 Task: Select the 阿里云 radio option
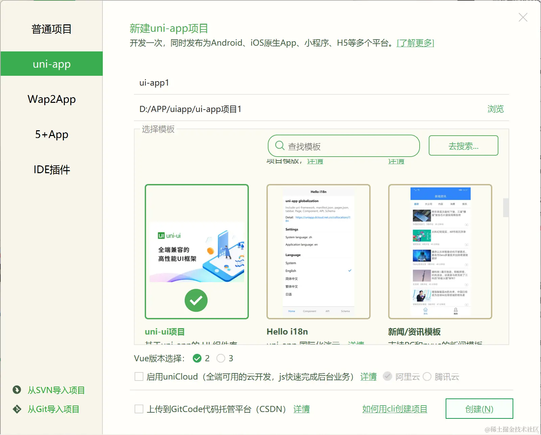(387, 376)
